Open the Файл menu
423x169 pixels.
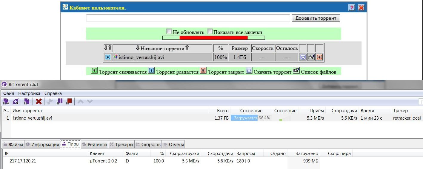click(x=9, y=93)
